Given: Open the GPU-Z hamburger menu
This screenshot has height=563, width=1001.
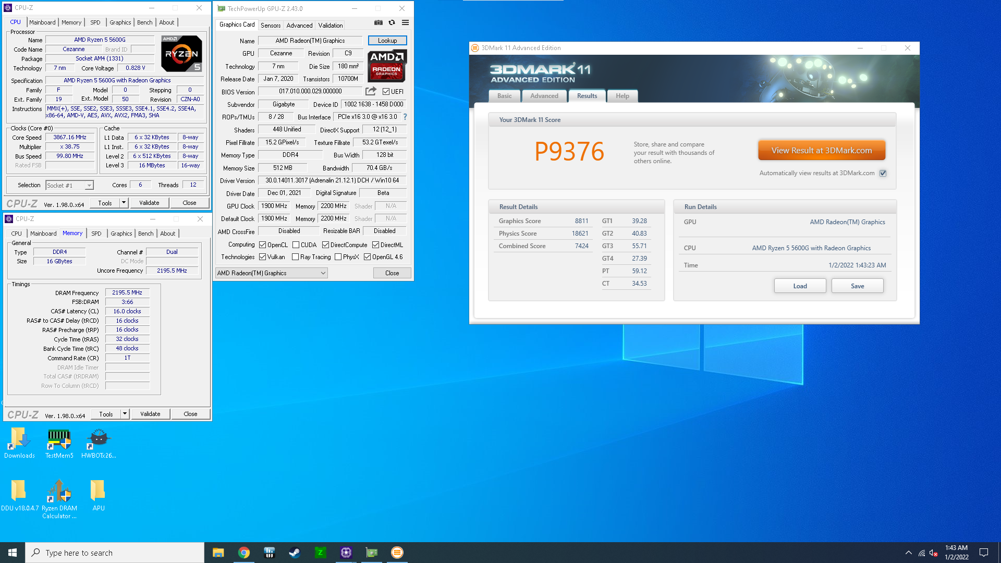Looking at the screenshot, I should point(405,22).
